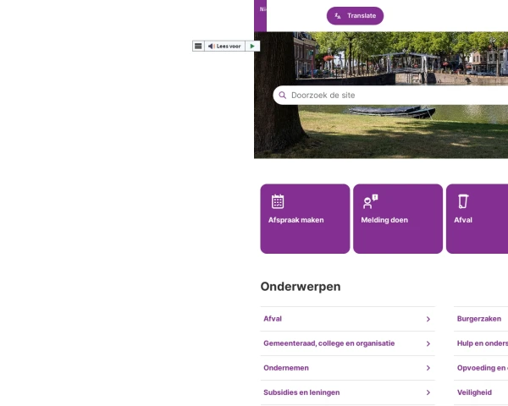
Task: Open Gemeenteraad, college en organisatie link
Action: (329, 343)
